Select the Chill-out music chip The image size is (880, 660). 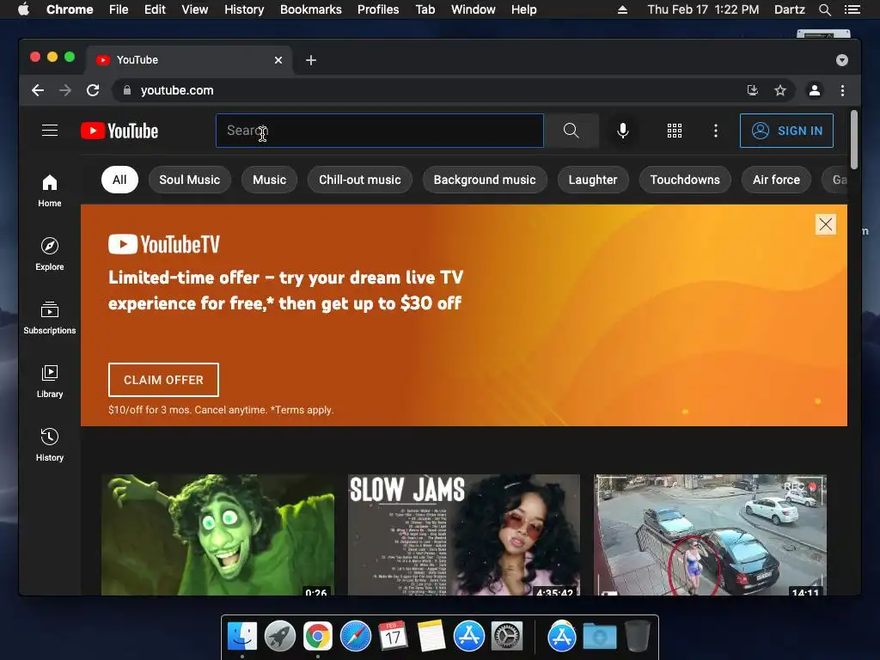tap(360, 180)
